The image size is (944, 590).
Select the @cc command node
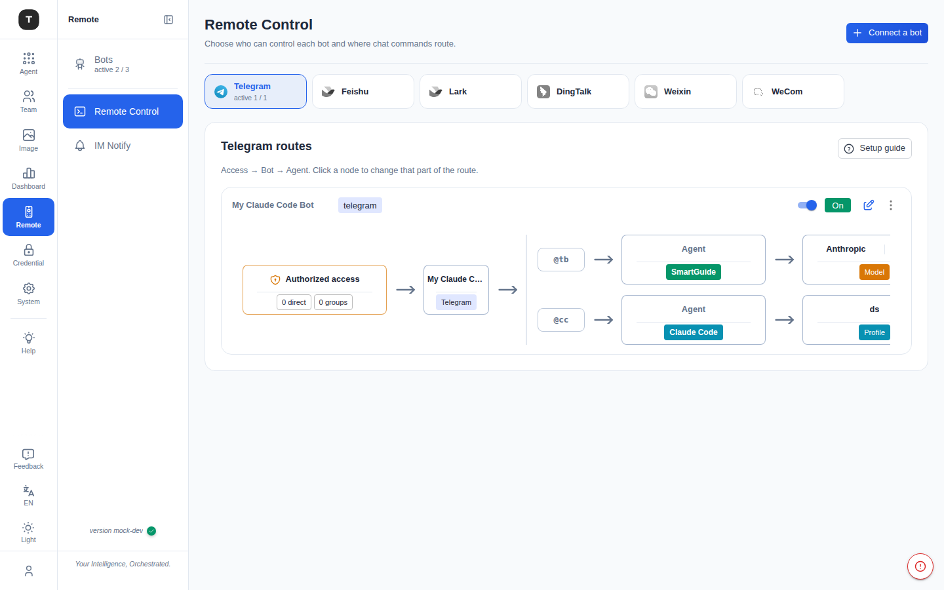point(561,320)
